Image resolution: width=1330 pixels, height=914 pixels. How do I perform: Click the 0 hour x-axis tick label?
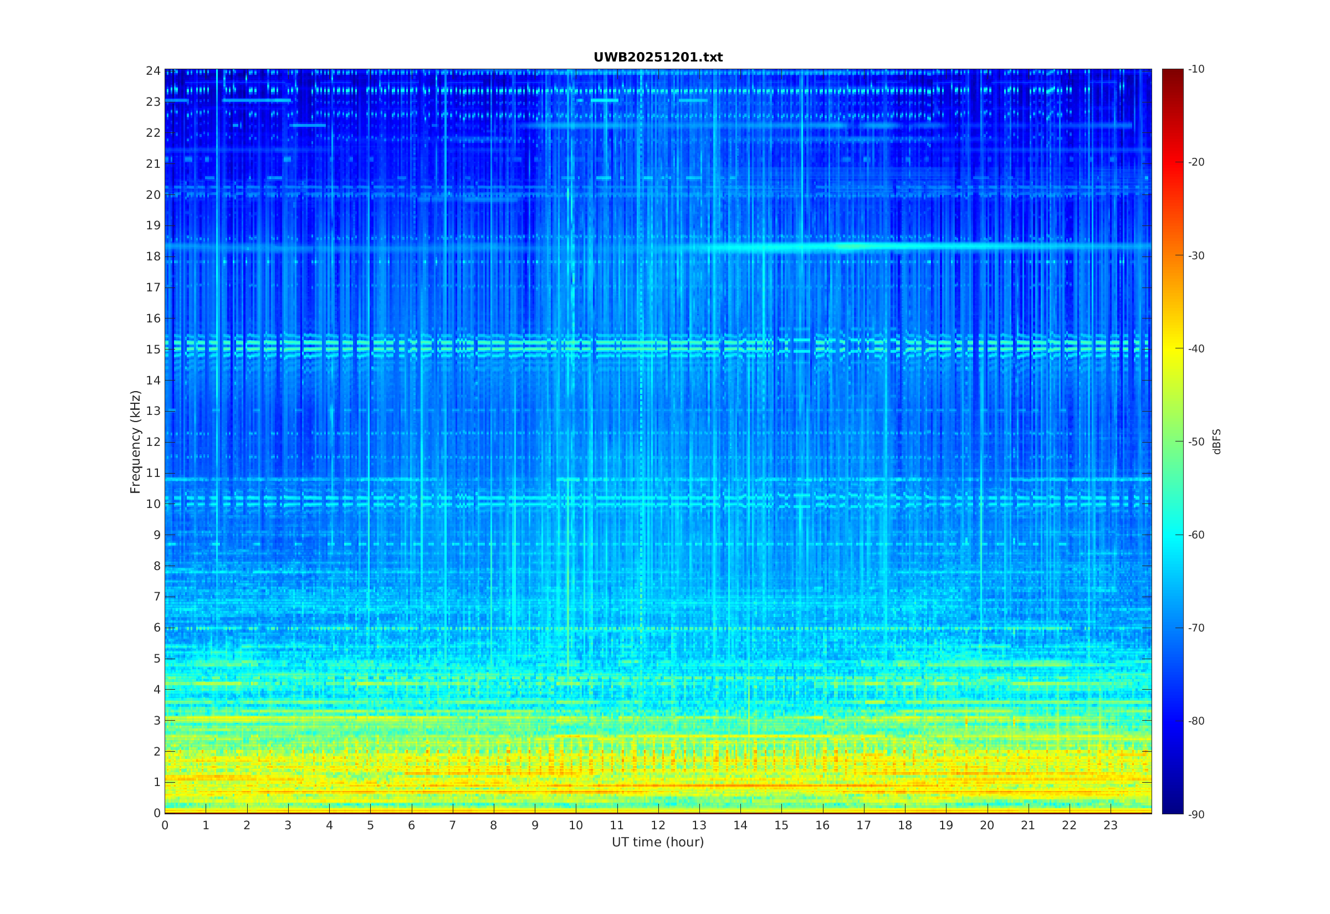[x=165, y=825]
